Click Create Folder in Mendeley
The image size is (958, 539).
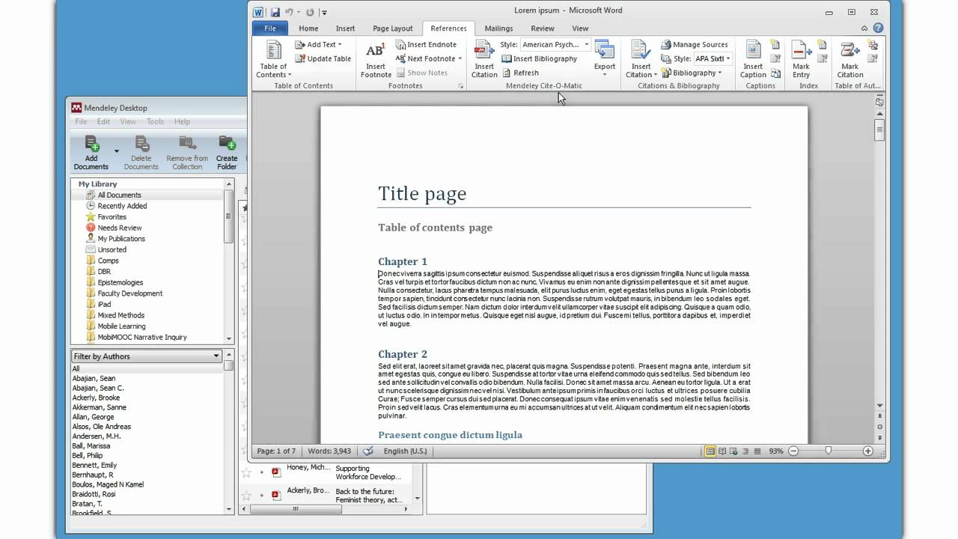(227, 153)
